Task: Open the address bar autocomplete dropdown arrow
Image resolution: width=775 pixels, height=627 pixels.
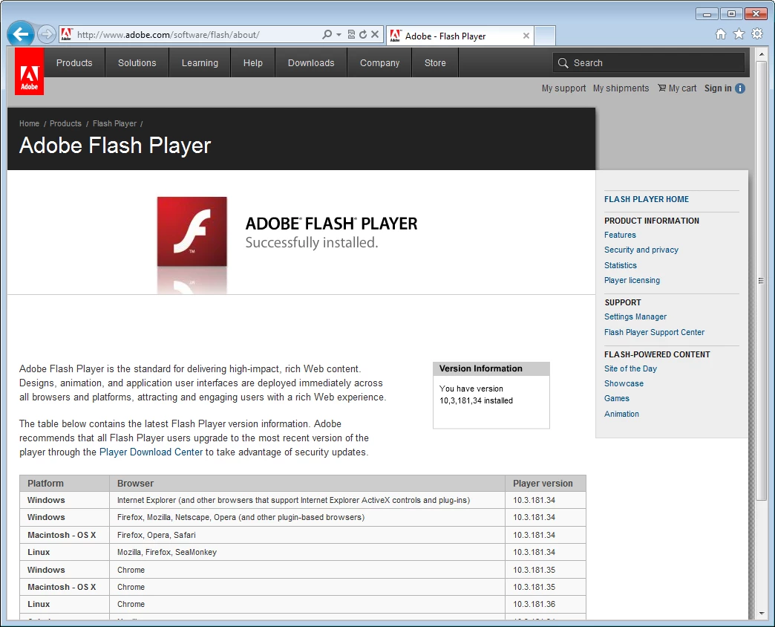Action: coord(339,35)
